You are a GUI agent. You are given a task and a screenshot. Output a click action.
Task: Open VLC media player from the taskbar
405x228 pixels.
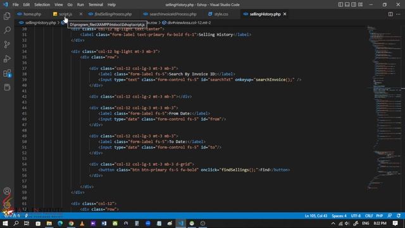point(82,224)
